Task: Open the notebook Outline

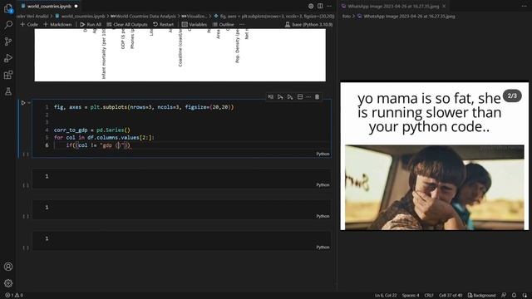Action: pos(224,24)
